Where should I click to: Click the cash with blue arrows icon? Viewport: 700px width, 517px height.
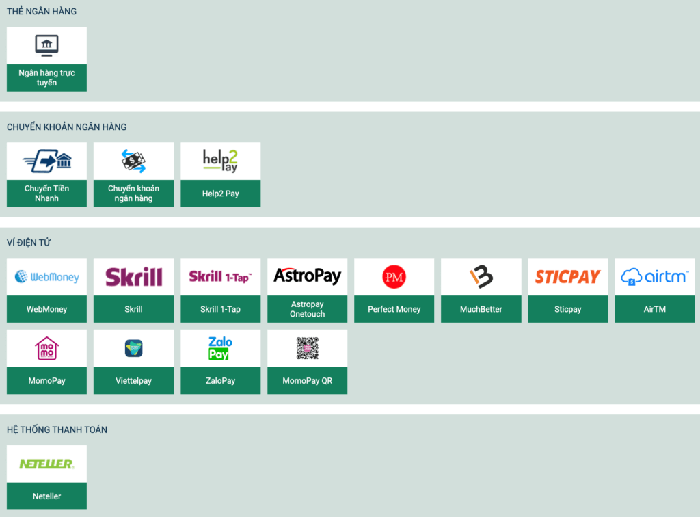133,161
